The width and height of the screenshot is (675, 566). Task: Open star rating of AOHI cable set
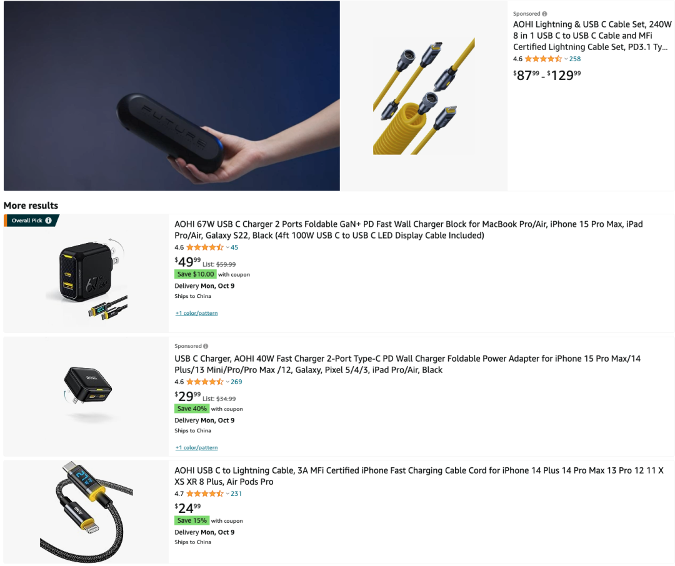543,59
